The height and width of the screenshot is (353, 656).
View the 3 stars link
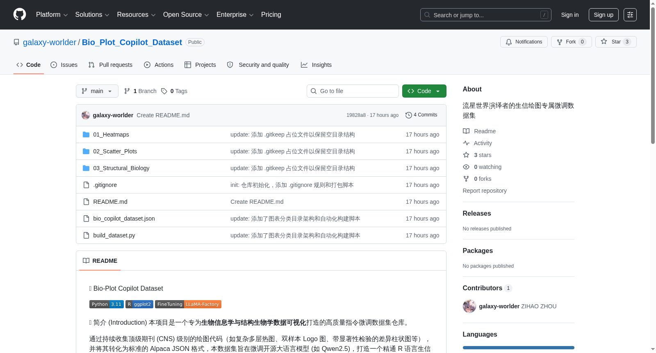(x=477, y=155)
